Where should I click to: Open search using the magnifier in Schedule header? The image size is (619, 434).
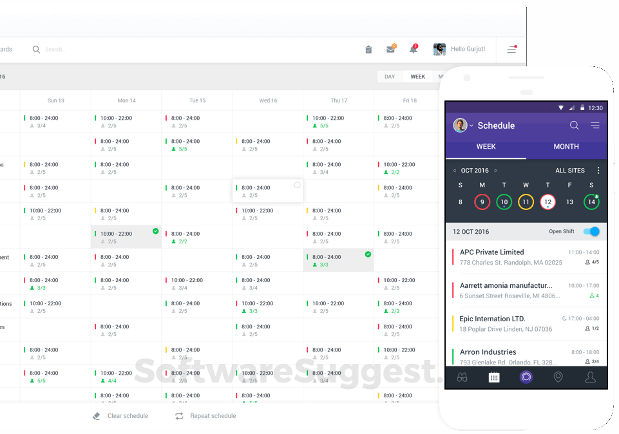click(574, 126)
